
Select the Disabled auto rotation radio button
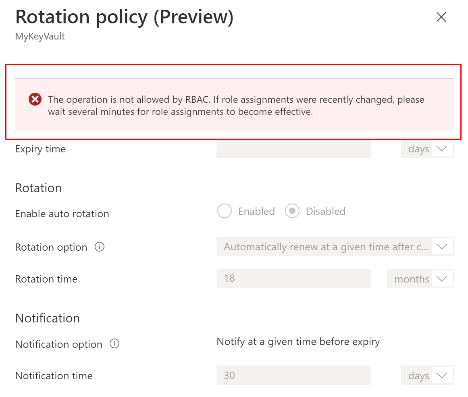[x=292, y=211]
